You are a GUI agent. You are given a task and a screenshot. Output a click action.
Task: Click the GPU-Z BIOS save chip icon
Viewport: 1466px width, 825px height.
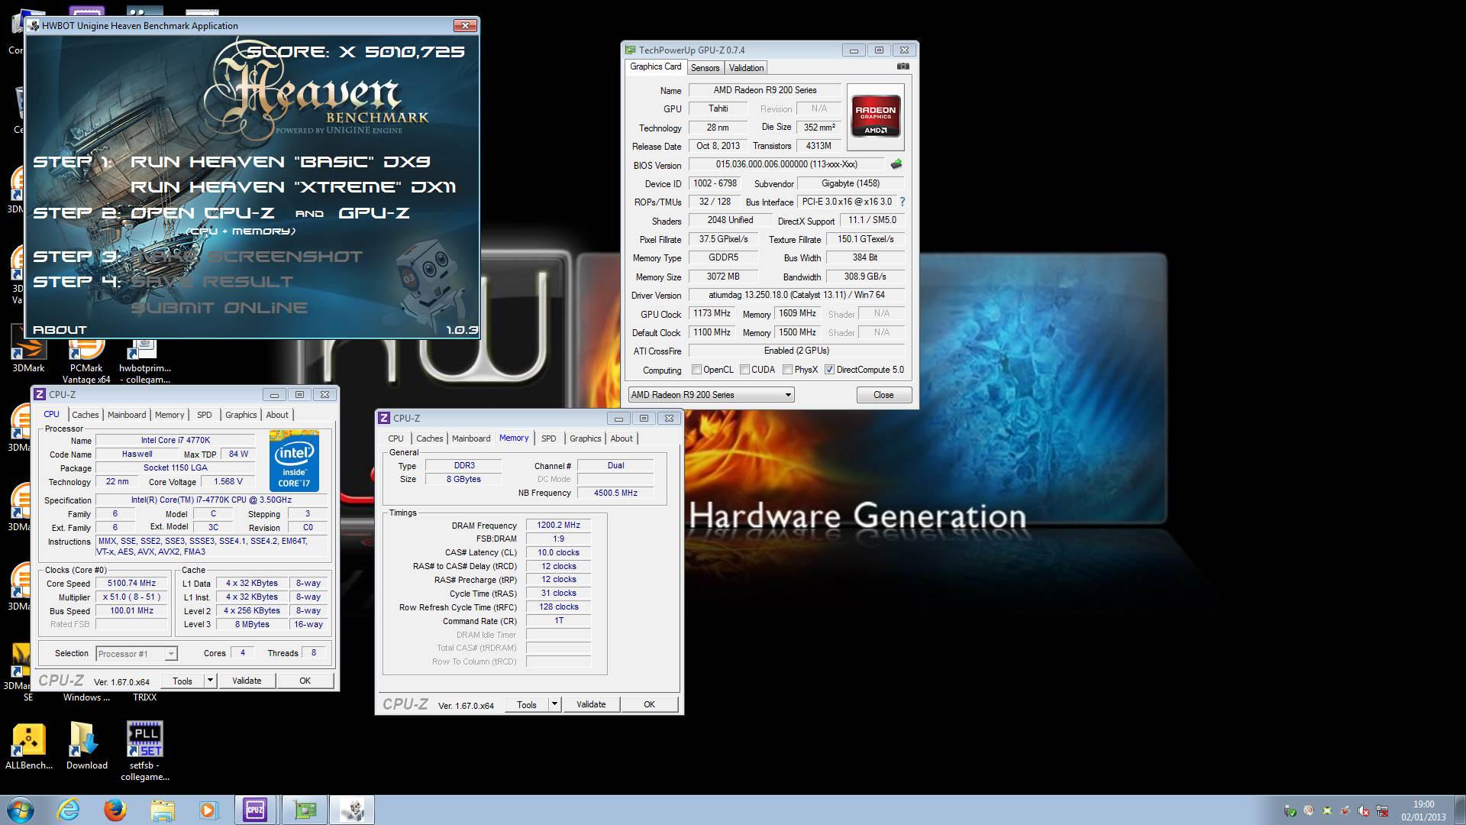[x=896, y=164]
